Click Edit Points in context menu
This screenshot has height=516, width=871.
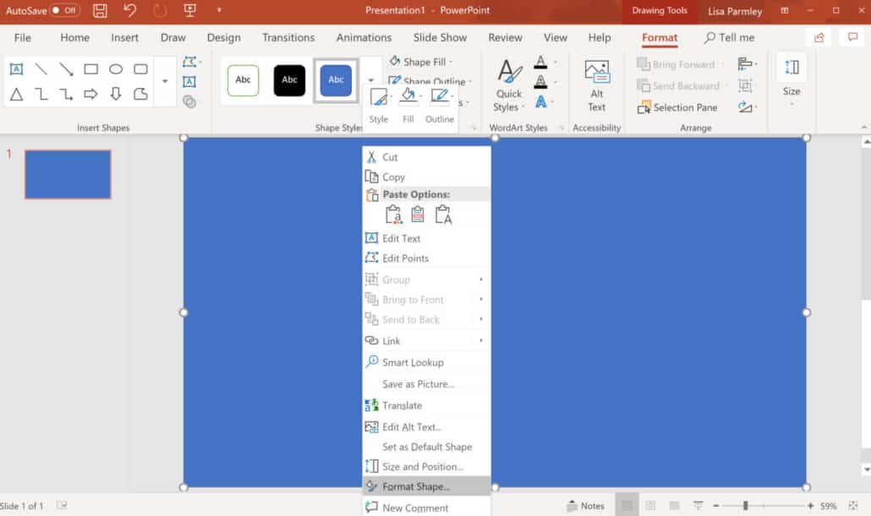(407, 258)
